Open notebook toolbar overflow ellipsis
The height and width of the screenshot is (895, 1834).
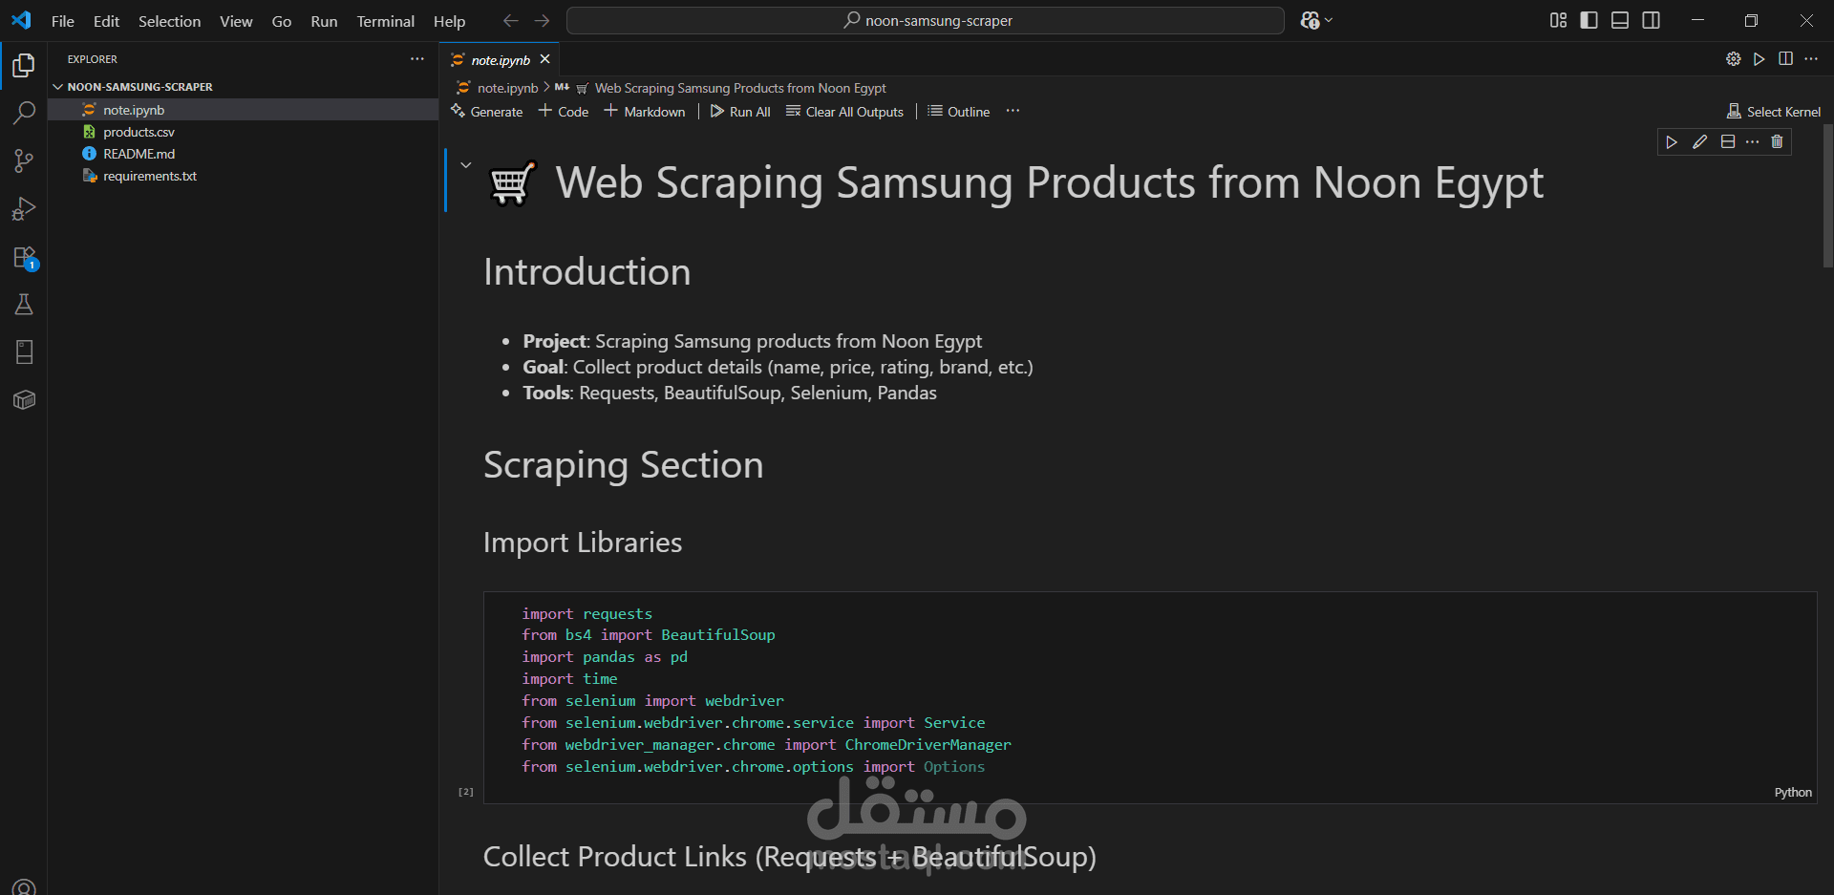click(1013, 112)
